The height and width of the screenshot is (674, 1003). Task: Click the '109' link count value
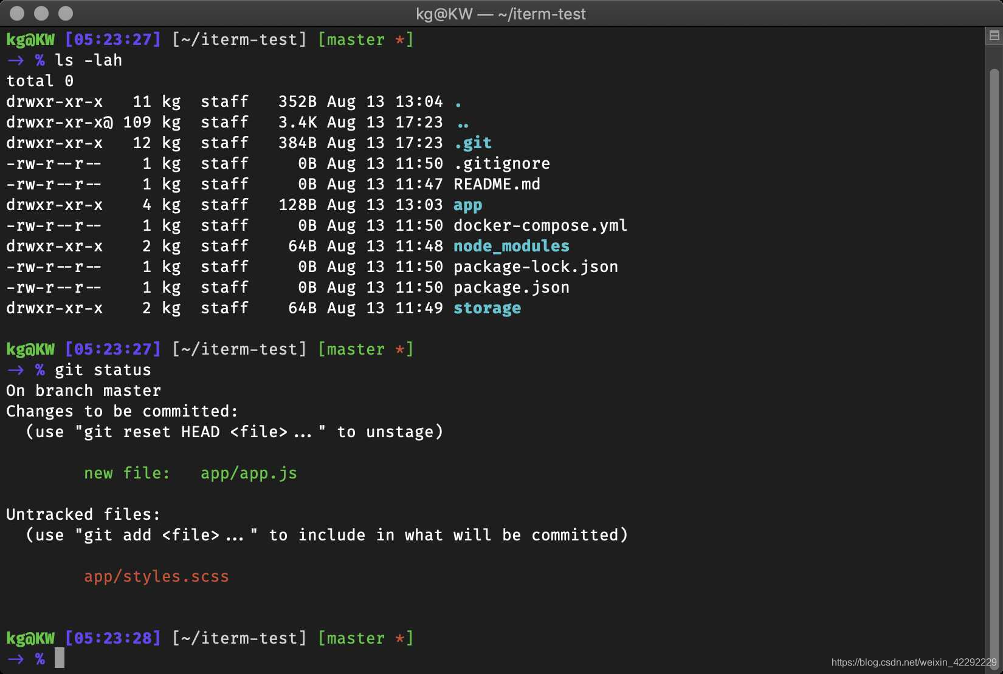pos(137,122)
